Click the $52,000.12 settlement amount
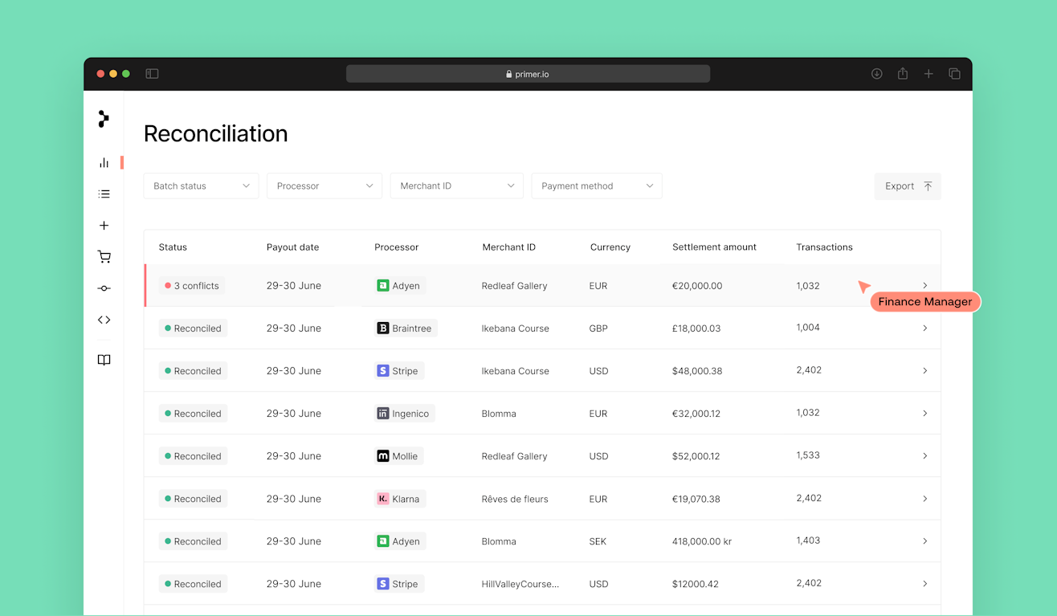Screen dimensions: 1057x616 696,456
